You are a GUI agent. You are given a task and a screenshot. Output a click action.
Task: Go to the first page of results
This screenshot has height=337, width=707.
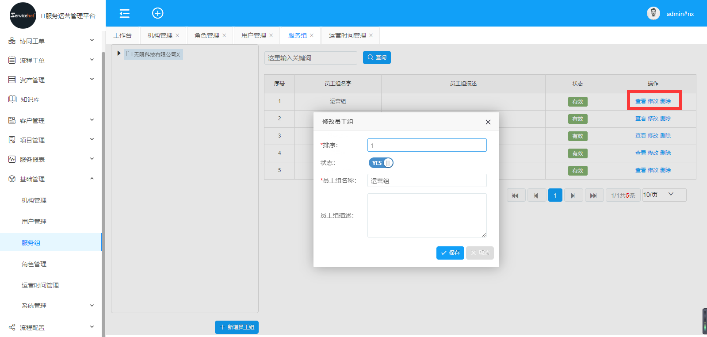[x=516, y=195]
